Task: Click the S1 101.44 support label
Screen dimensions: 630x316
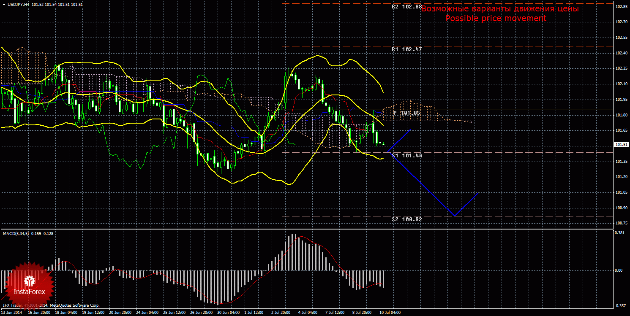Action: click(406, 156)
